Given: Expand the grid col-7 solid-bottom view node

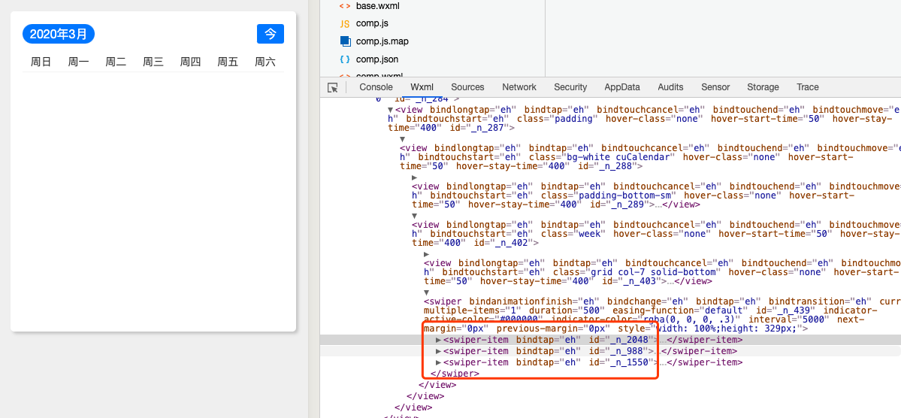Looking at the screenshot, I should (x=426, y=254).
